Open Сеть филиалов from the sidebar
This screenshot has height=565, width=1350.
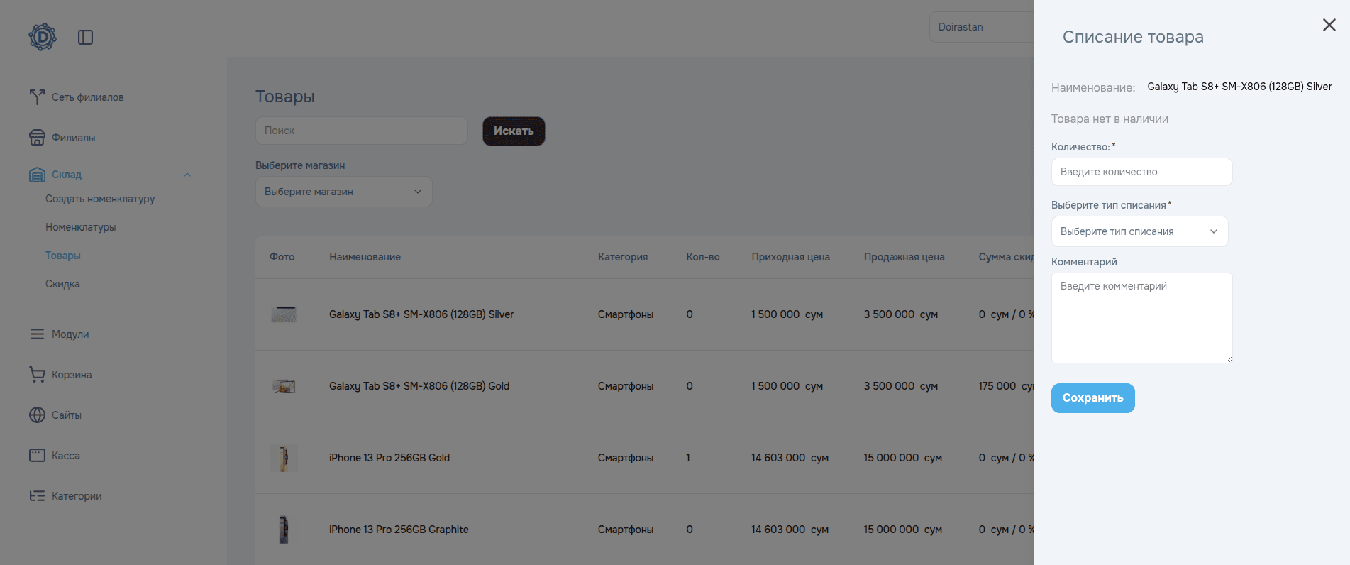tap(87, 97)
